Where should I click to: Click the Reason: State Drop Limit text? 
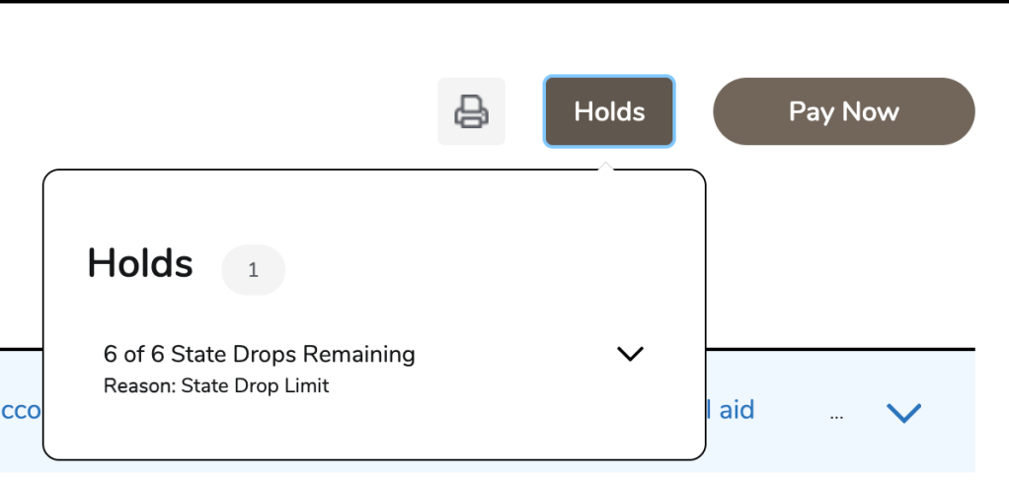tap(215, 385)
